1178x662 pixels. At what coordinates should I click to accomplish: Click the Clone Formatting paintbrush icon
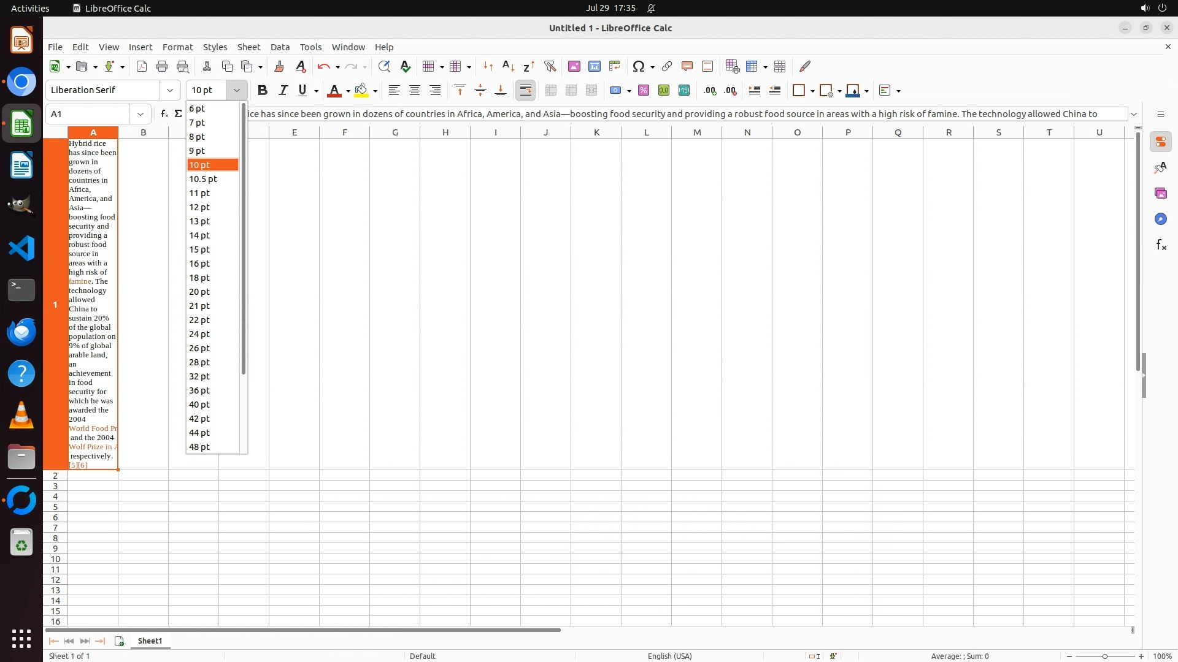[x=279, y=66]
